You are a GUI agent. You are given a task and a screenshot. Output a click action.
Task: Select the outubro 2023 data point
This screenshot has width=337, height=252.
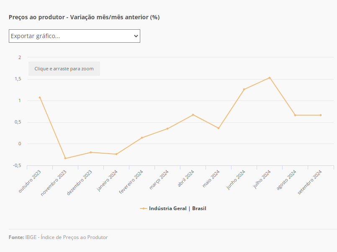point(40,98)
